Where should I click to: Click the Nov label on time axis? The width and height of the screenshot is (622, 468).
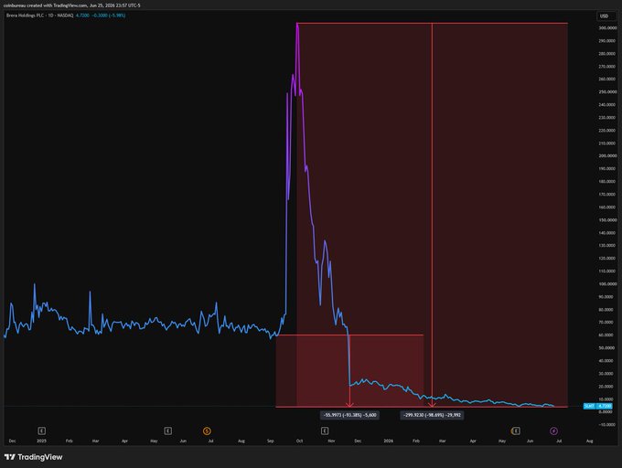(x=331, y=441)
